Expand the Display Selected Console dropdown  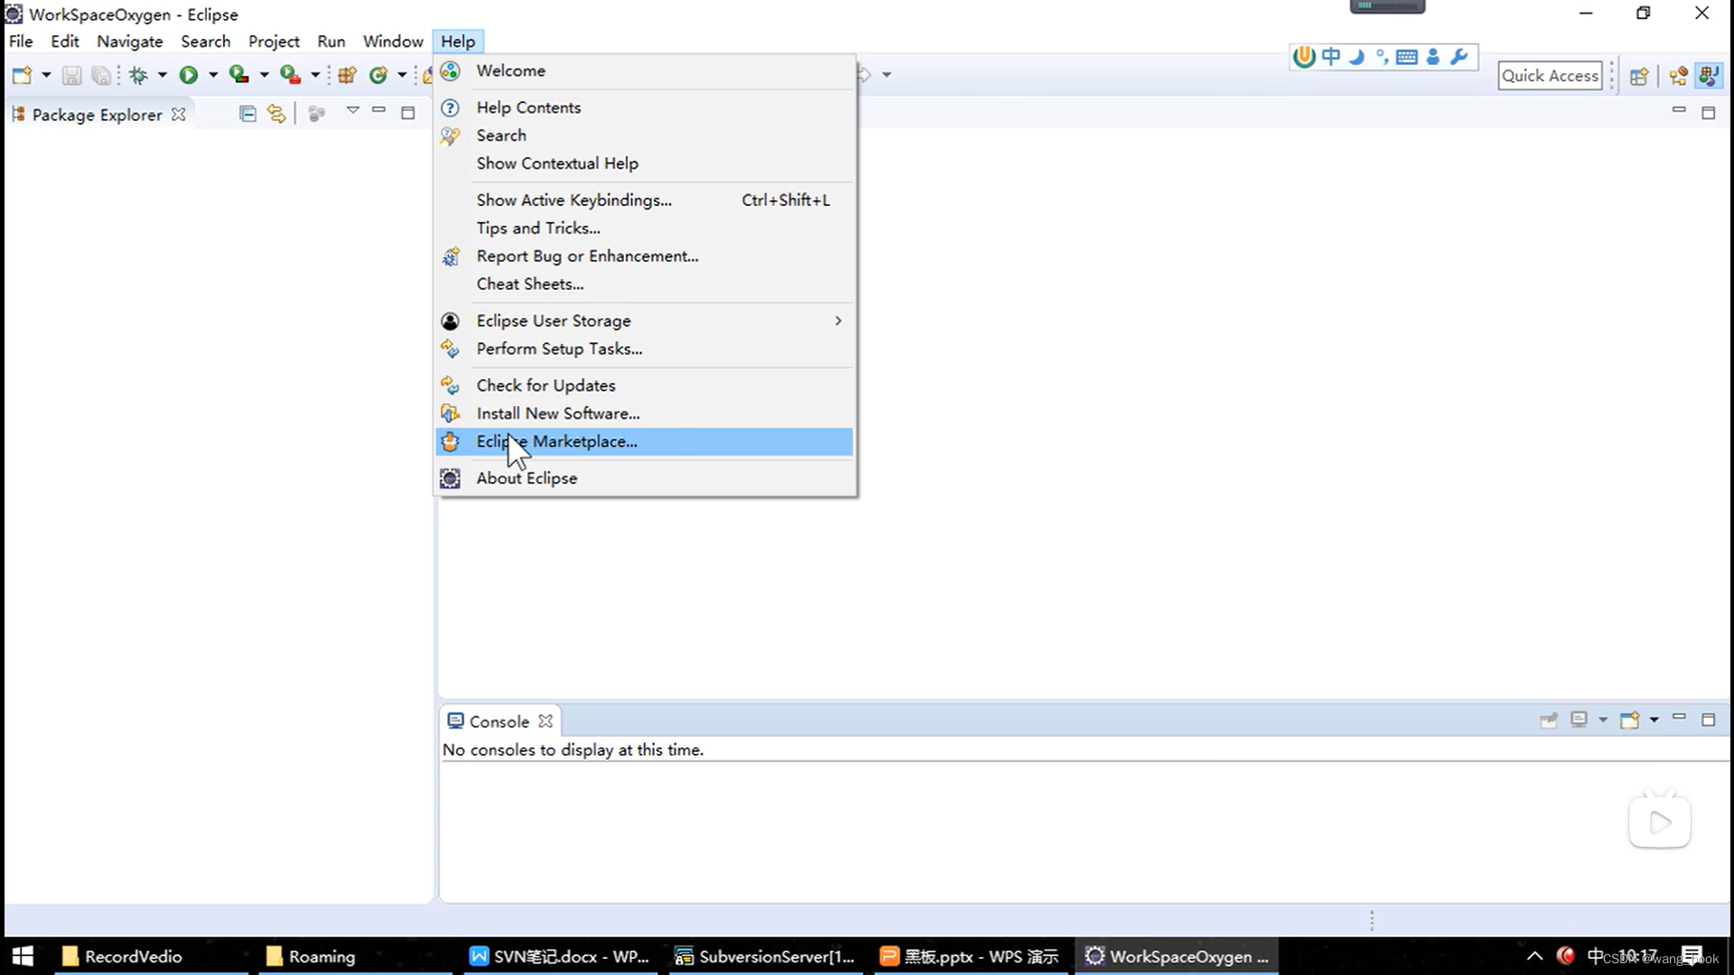(x=1603, y=720)
